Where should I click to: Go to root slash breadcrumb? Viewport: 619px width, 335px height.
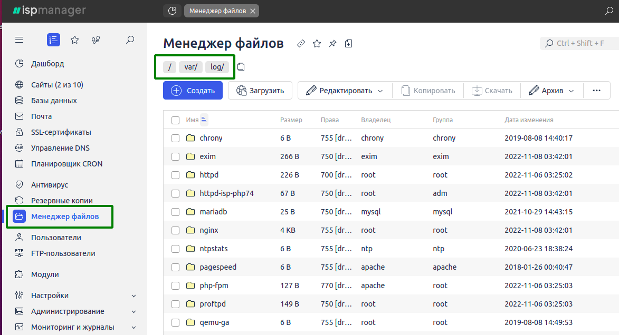(170, 67)
